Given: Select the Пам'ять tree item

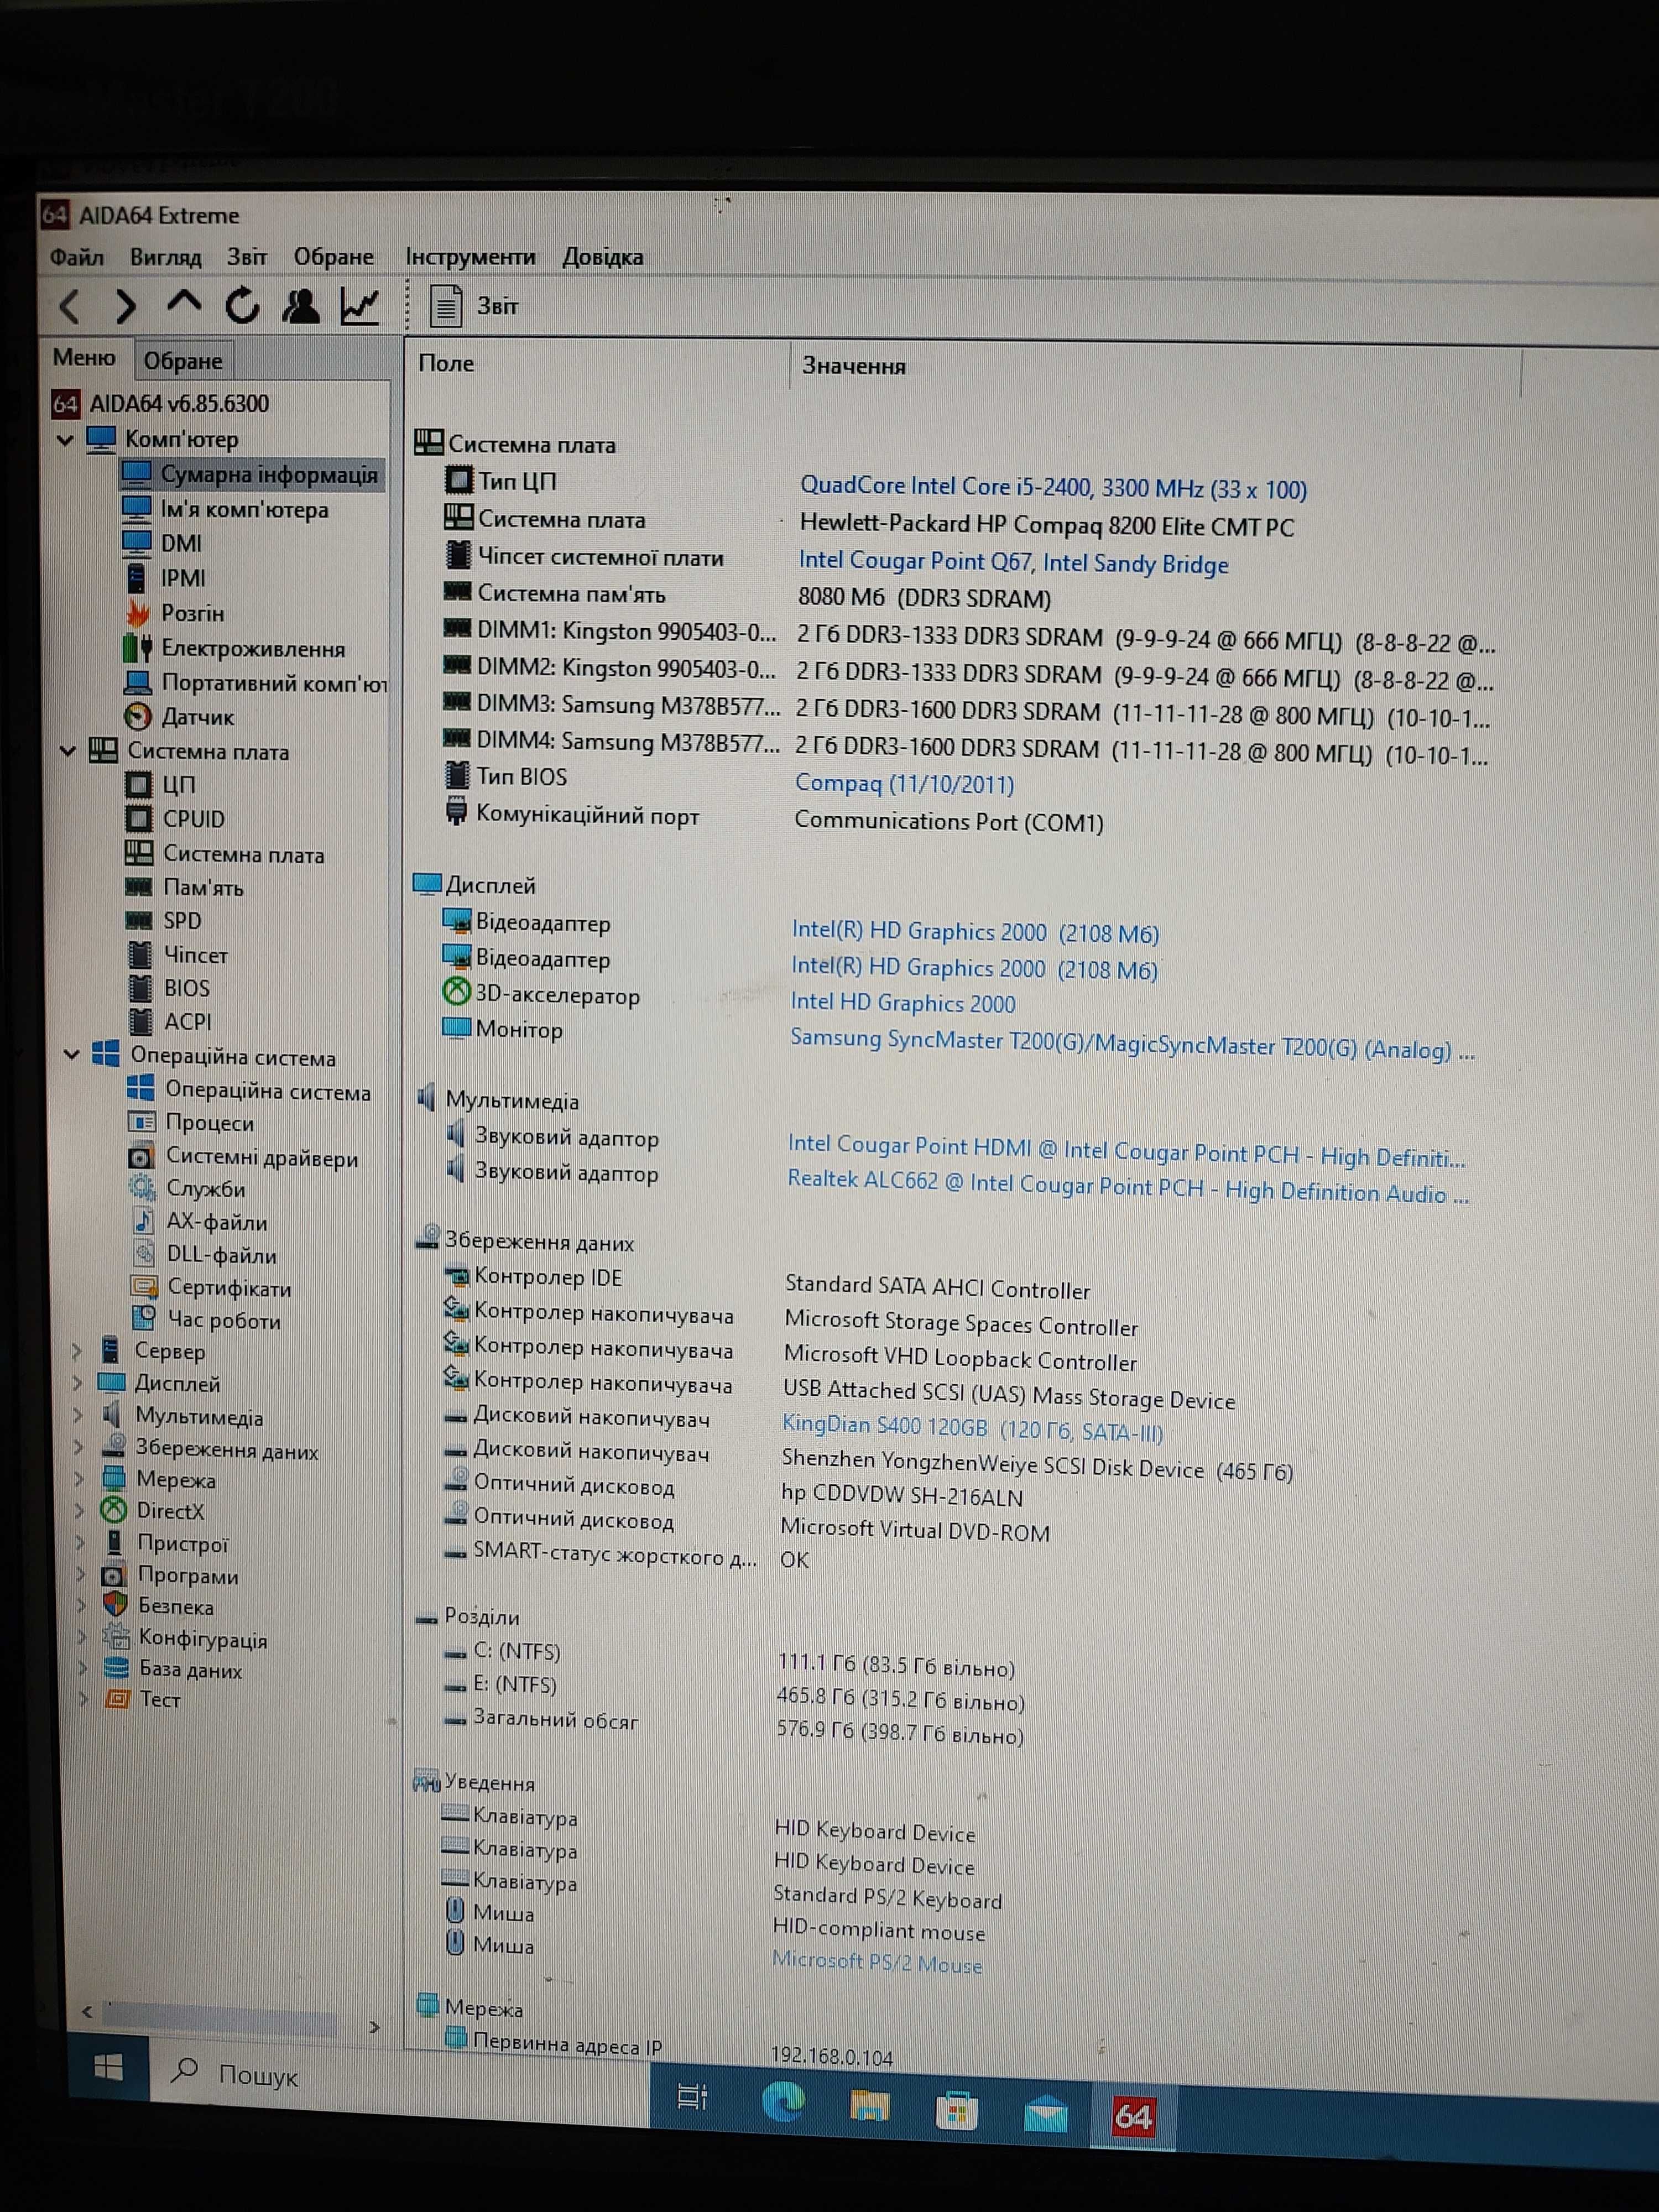Looking at the screenshot, I should [184, 887].
